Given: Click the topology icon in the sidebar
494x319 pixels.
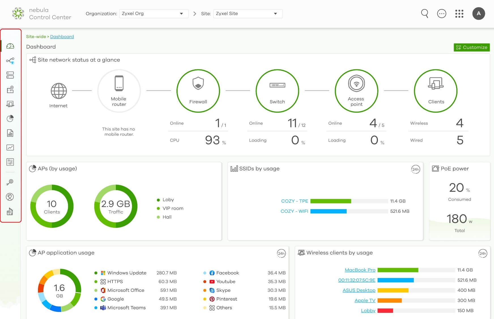Looking at the screenshot, I should pyautogui.click(x=10, y=61).
